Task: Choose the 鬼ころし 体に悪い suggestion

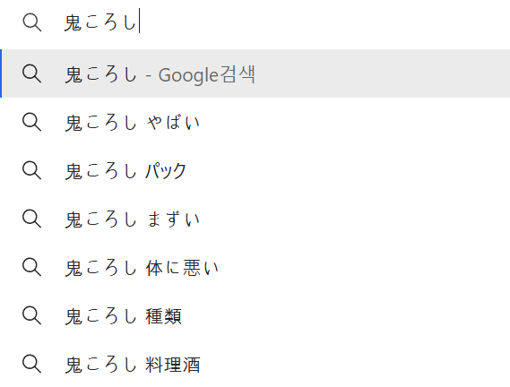Action: point(255,267)
